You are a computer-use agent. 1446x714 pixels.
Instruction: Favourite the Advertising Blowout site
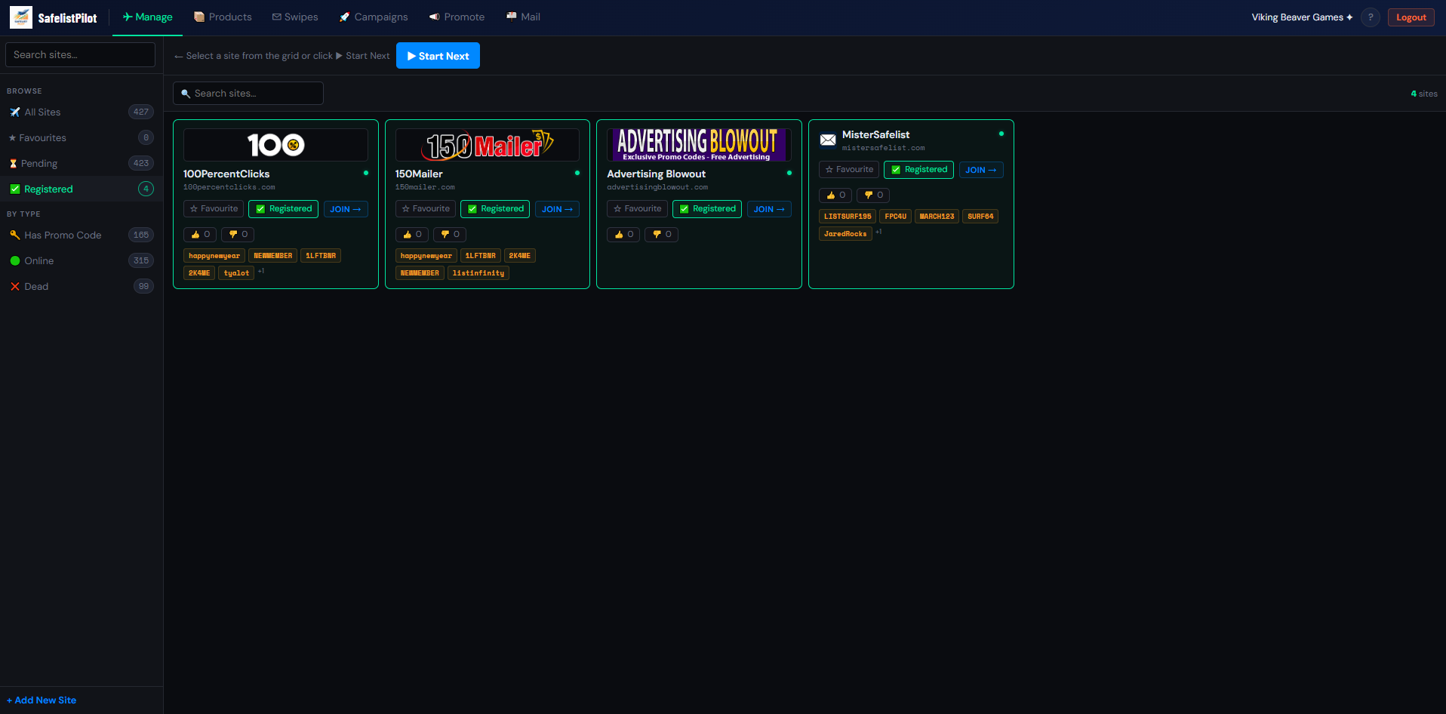[636, 208]
